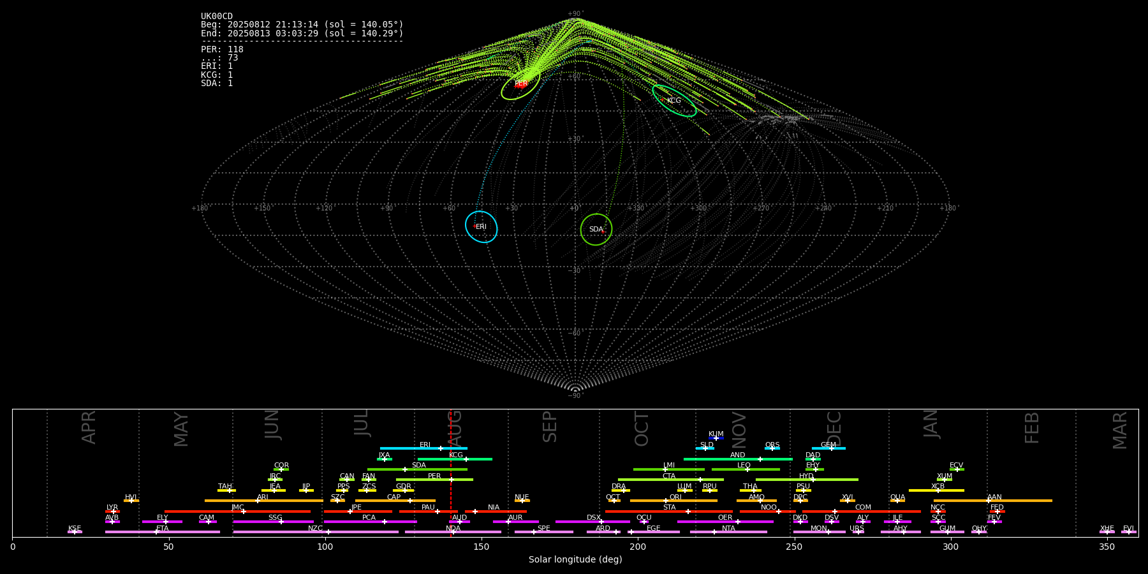The height and width of the screenshot is (574, 1148).
Task: Click the light green CTA shower bar
Action: [671, 480]
